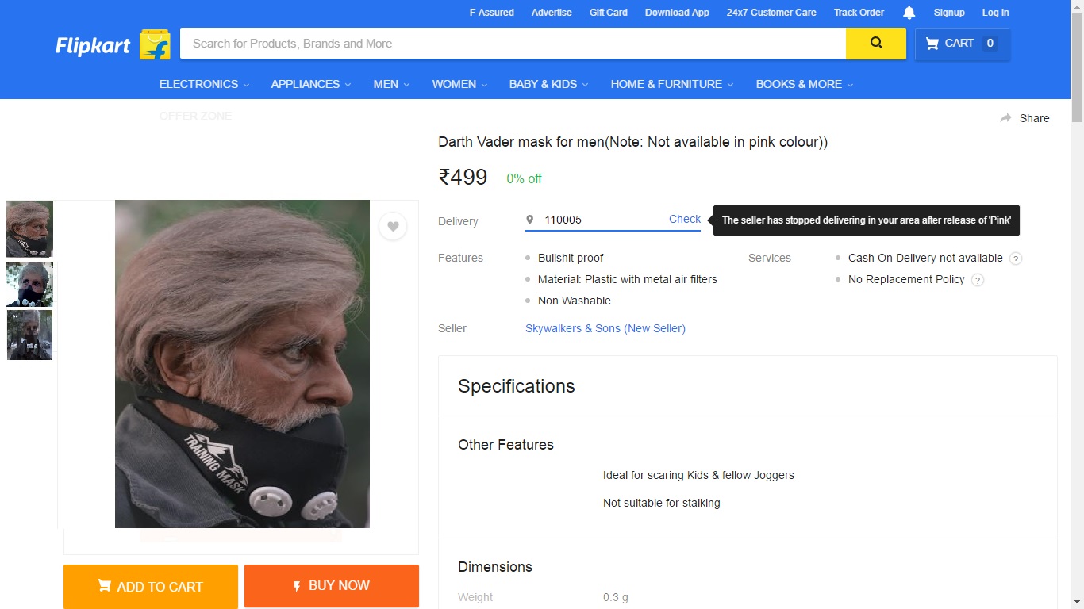Expand the BABY & KIDS menu
Viewport: 1084px width, 609px height.
point(548,84)
